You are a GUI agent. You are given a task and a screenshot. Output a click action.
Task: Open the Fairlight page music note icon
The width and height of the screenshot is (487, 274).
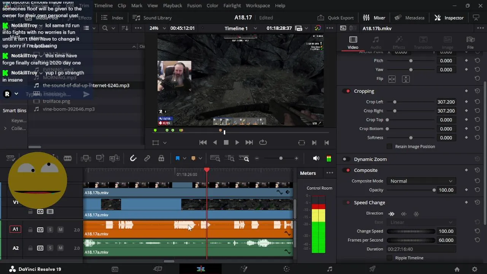[329, 269]
